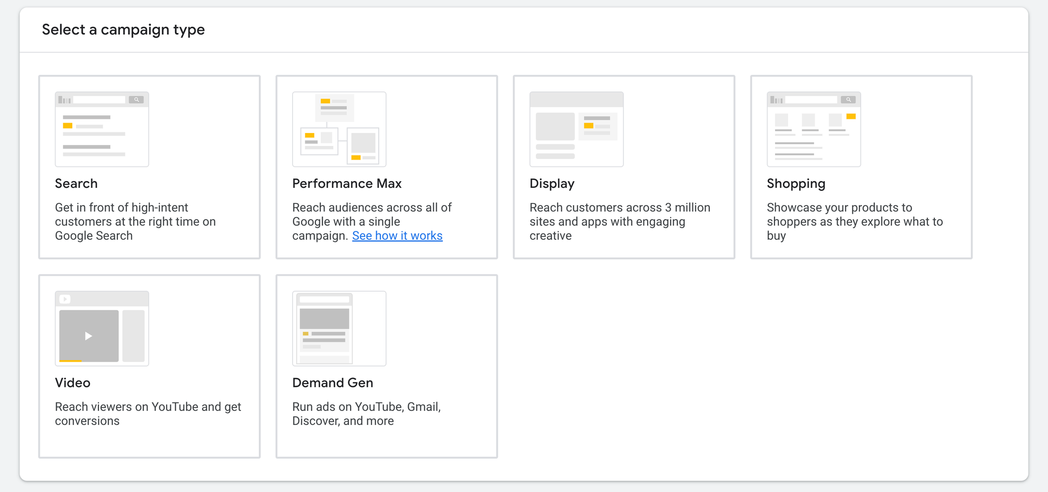
Task: Select the Shopping campaign type title
Action: pos(795,184)
